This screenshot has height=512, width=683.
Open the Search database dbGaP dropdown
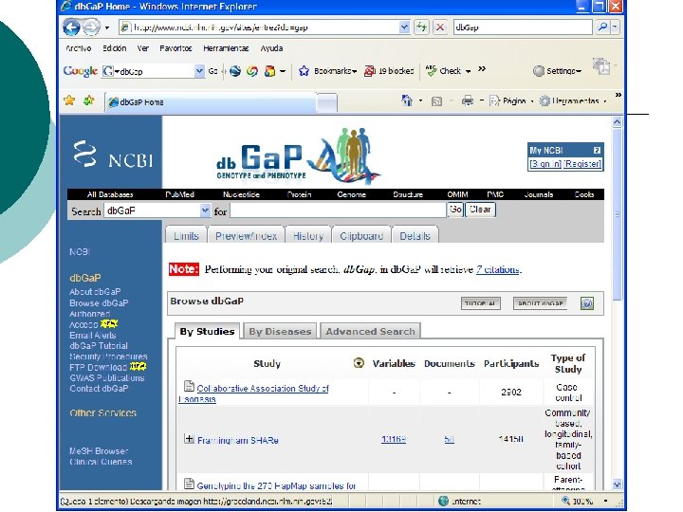205,210
